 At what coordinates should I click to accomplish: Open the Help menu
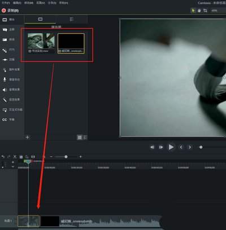(63, 3)
